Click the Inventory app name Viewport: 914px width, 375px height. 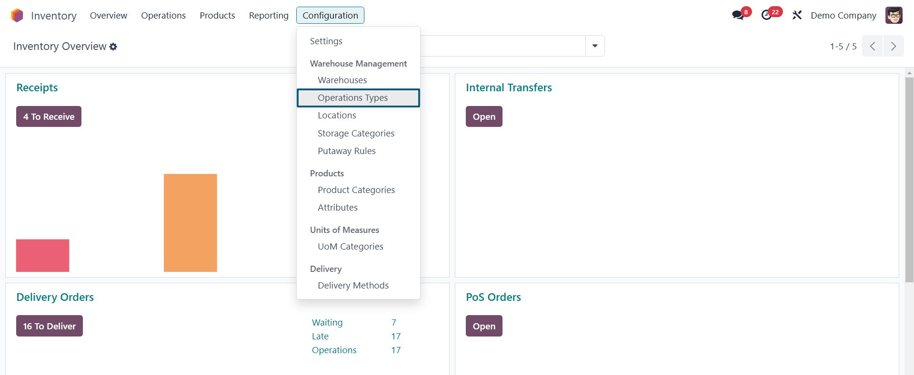click(53, 16)
